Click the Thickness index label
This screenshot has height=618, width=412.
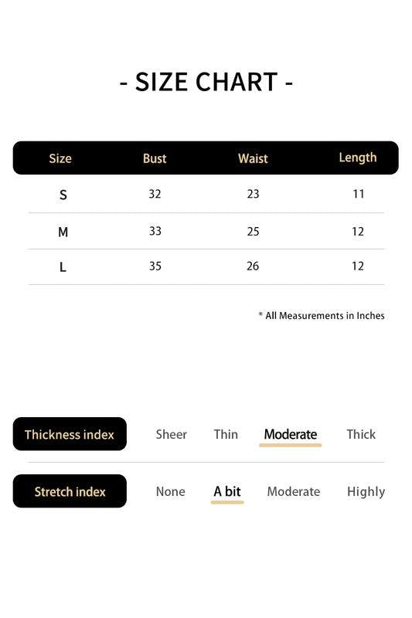tap(70, 434)
